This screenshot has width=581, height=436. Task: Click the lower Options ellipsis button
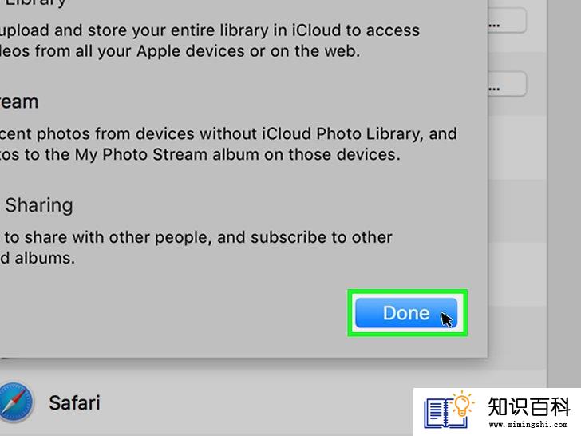pyautogui.click(x=507, y=84)
